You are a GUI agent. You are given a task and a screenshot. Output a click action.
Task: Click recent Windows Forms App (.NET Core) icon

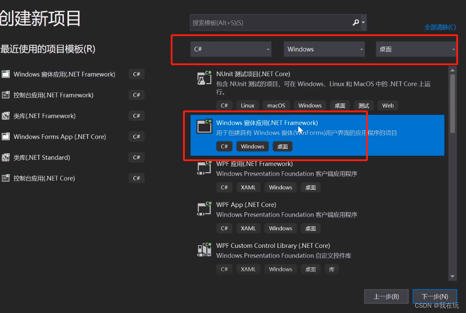pyautogui.click(x=6, y=136)
